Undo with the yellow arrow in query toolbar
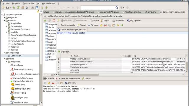Image resolution: width=189 pixels, height=106 pixels. point(118,25)
